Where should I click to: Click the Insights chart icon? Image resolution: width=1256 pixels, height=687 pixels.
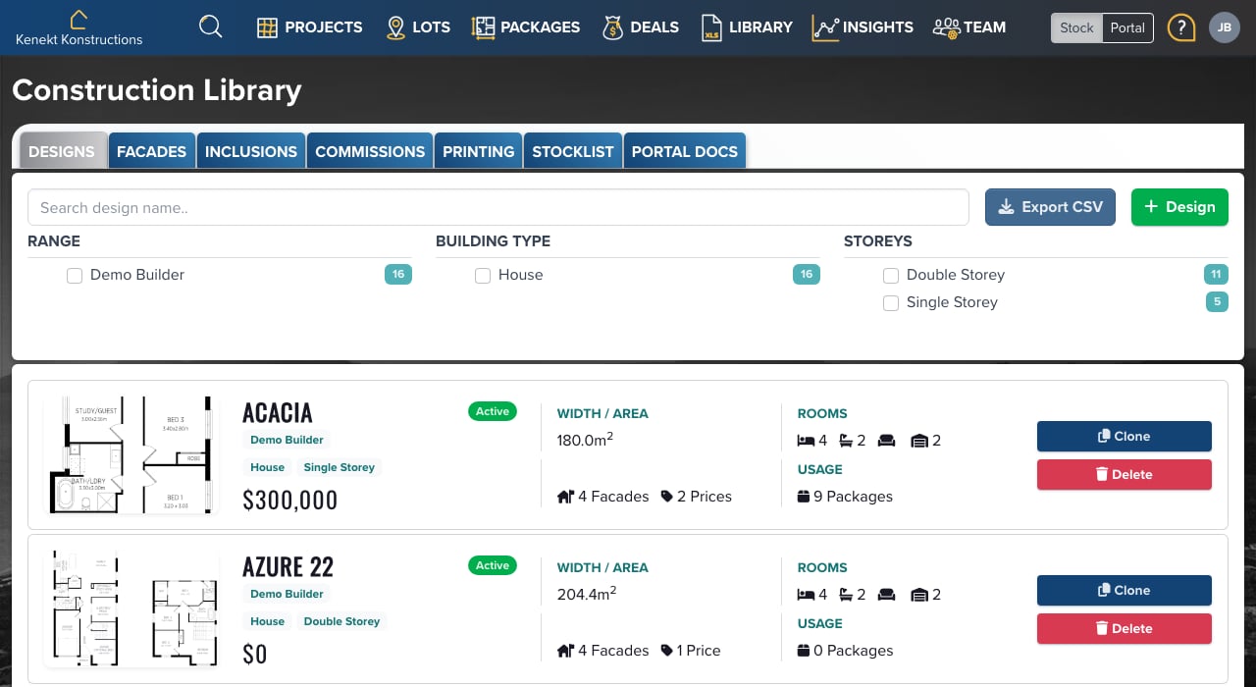825,28
